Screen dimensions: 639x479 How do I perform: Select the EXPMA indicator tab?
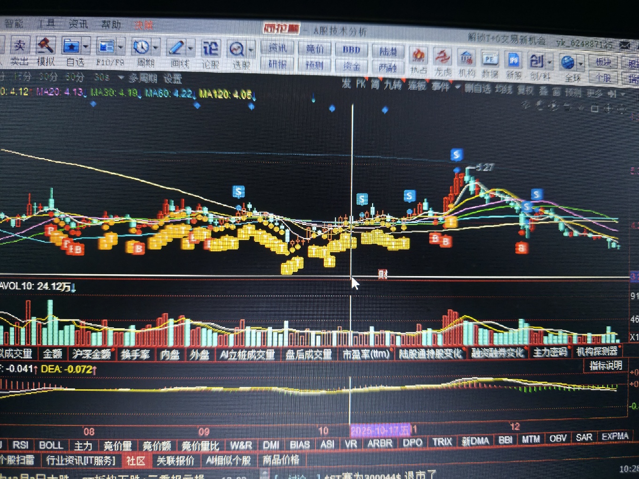[615, 436]
